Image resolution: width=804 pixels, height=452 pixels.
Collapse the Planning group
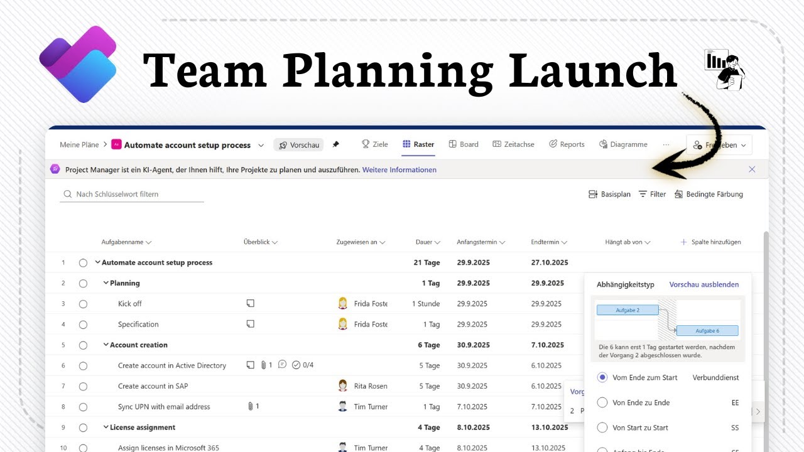[x=106, y=284]
